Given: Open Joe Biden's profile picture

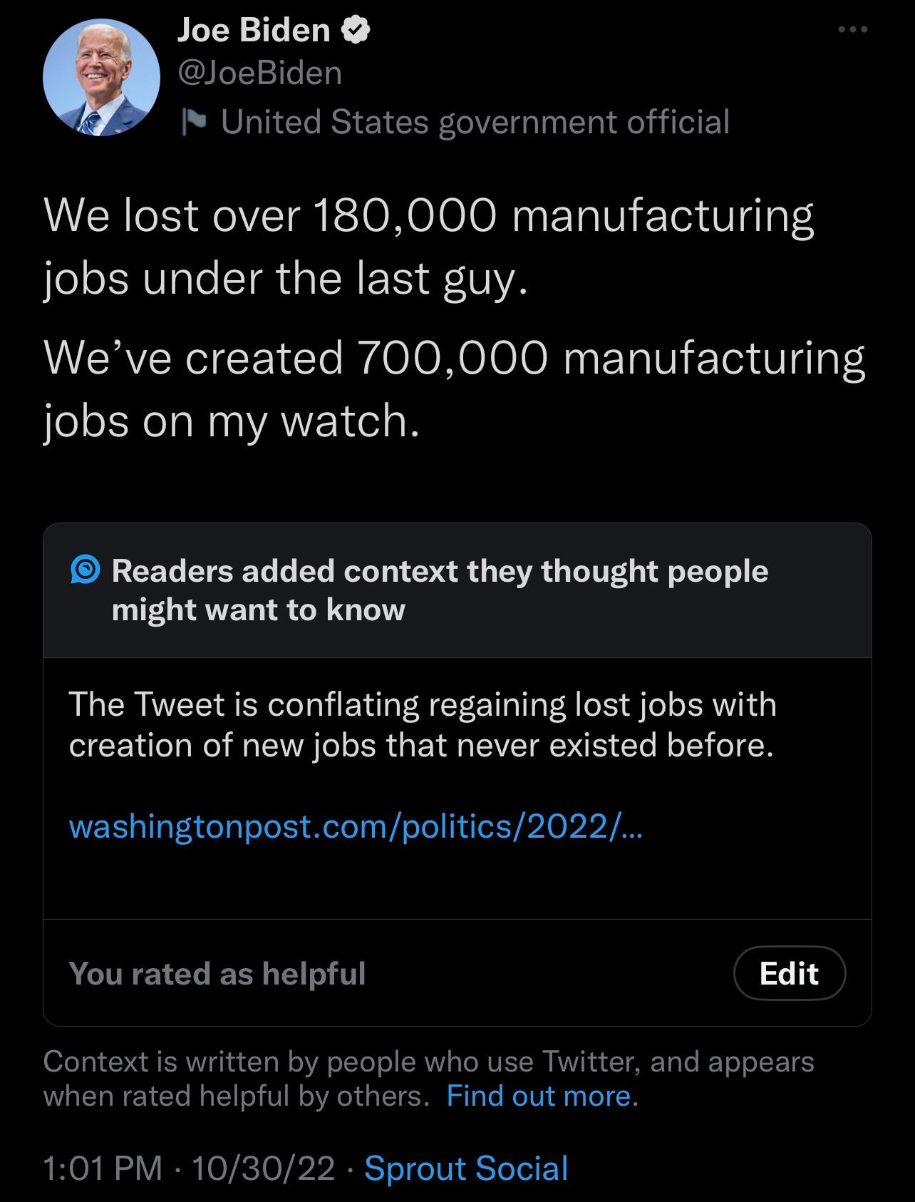Looking at the screenshot, I should (101, 77).
